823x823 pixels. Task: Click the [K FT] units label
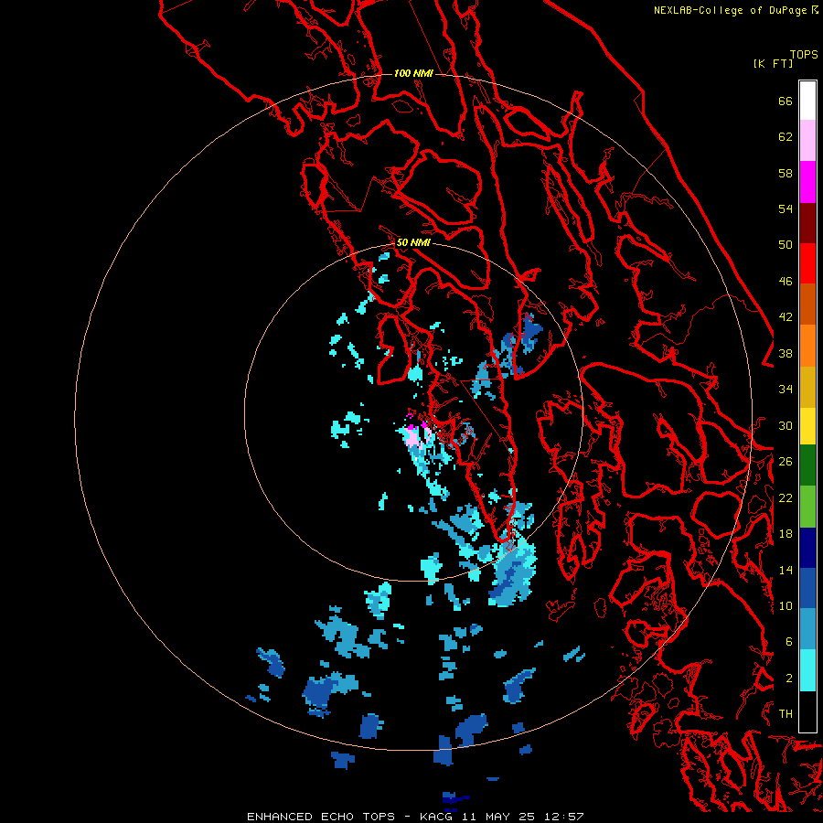click(x=773, y=63)
